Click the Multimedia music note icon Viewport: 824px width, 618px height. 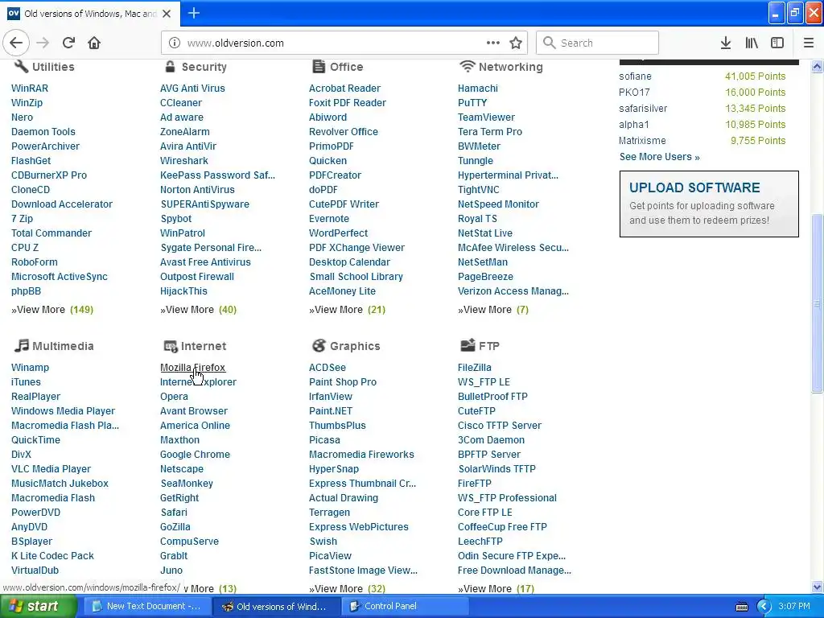pos(21,345)
